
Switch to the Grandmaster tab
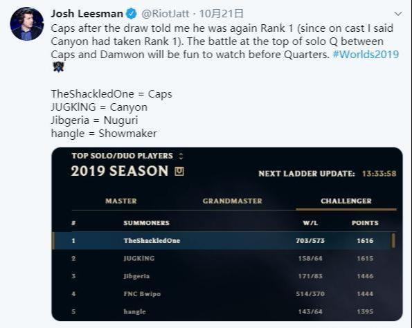[x=233, y=201]
